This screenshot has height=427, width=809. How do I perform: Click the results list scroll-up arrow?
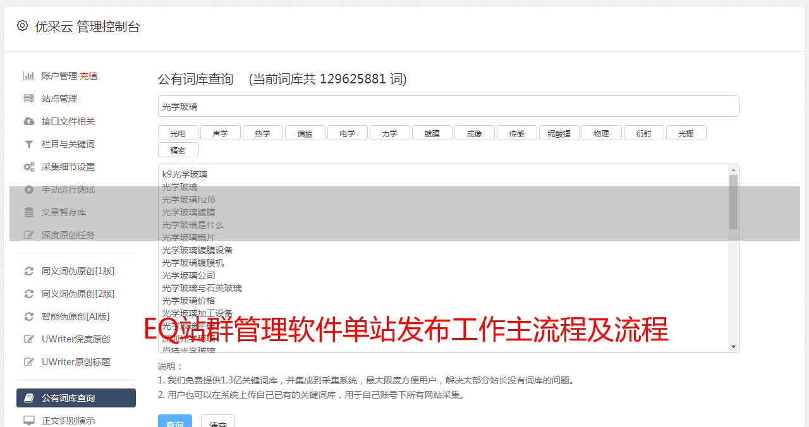coord(733,169)
